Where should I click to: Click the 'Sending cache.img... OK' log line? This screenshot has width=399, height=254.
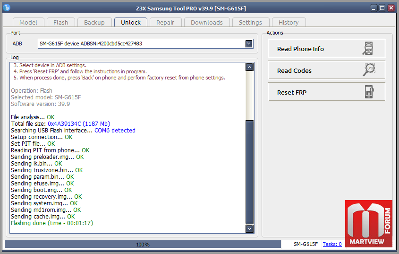click(x=43, y=217)
